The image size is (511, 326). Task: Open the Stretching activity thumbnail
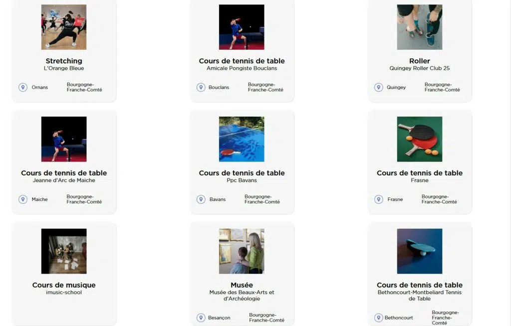64,27
